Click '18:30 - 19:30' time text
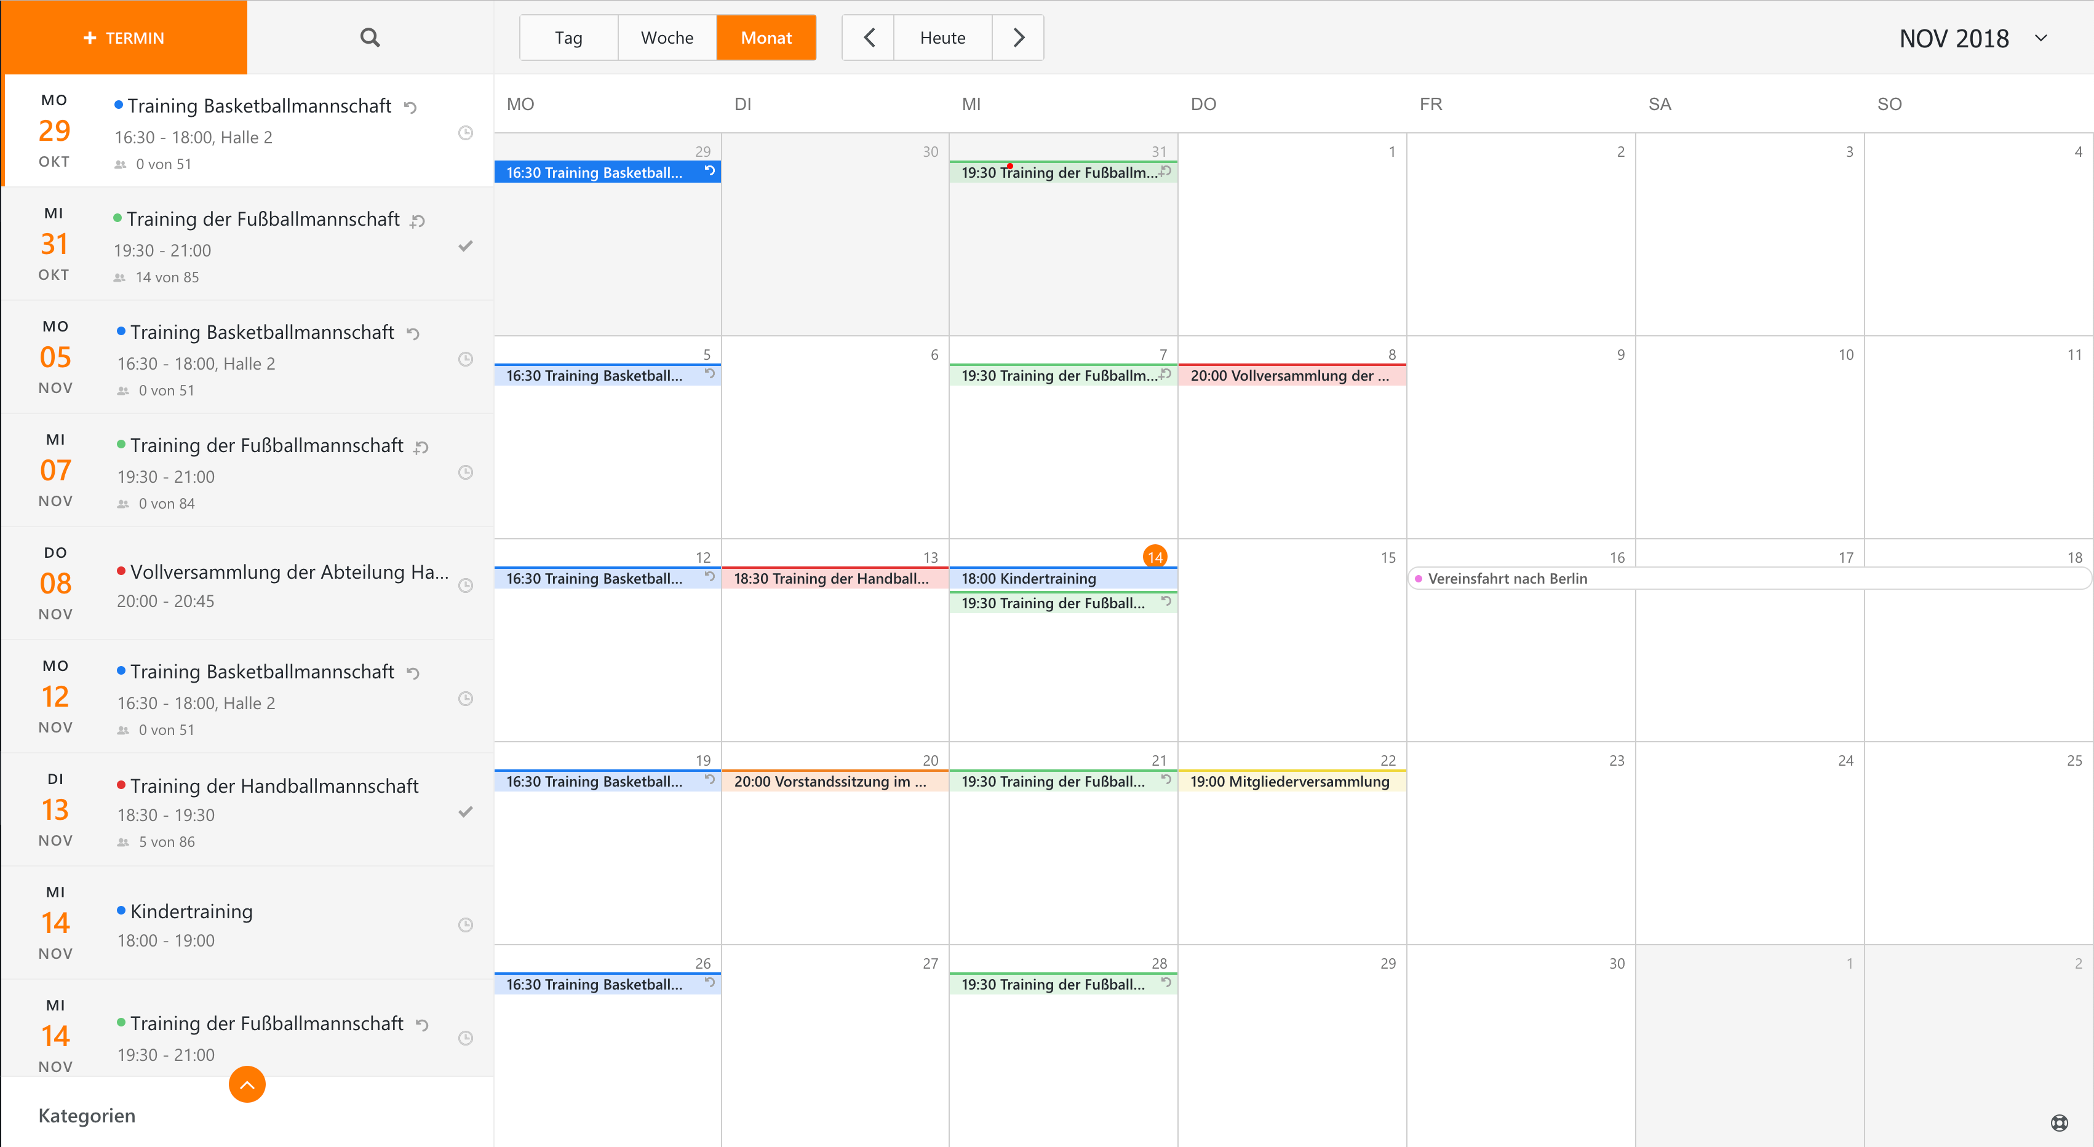 pos(166,814)
